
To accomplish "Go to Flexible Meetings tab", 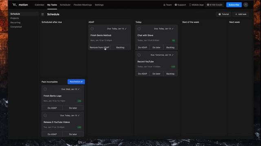I will click(83, 5).
